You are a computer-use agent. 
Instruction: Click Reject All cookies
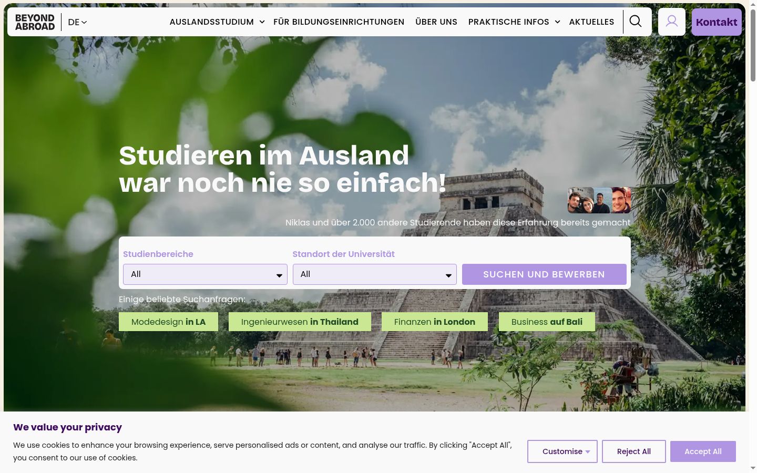pyautogui.click(x=634, y=451)
